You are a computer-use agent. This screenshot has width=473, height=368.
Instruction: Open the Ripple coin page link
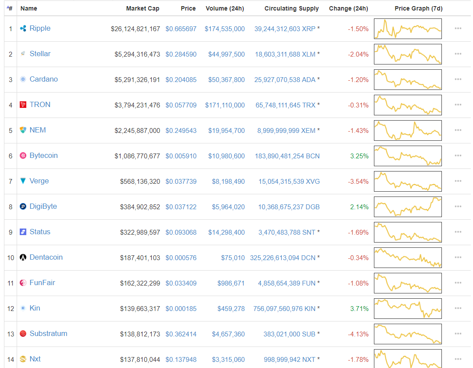coord(40,29)
